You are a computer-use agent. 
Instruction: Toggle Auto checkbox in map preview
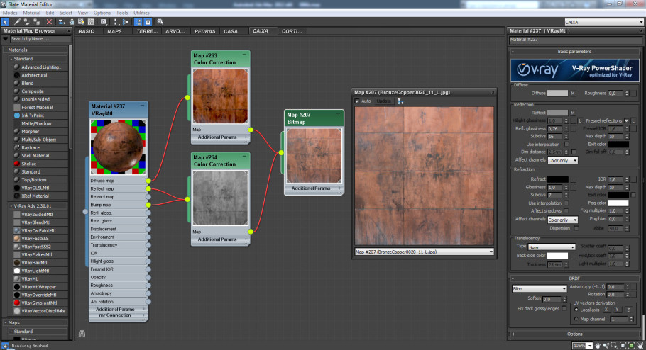[357, 101]
